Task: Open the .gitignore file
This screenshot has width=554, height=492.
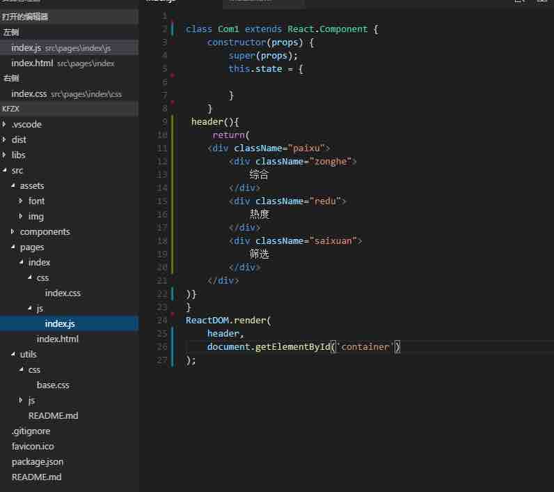Action: (31, 431)
